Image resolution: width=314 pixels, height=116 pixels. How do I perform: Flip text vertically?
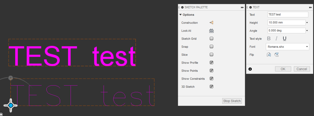click(x=276, y=54)
